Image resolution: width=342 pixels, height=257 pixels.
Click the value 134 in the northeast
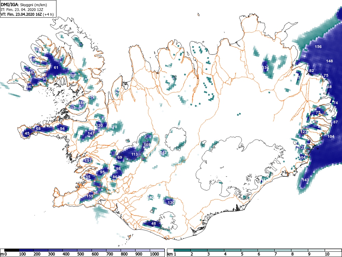265,68
